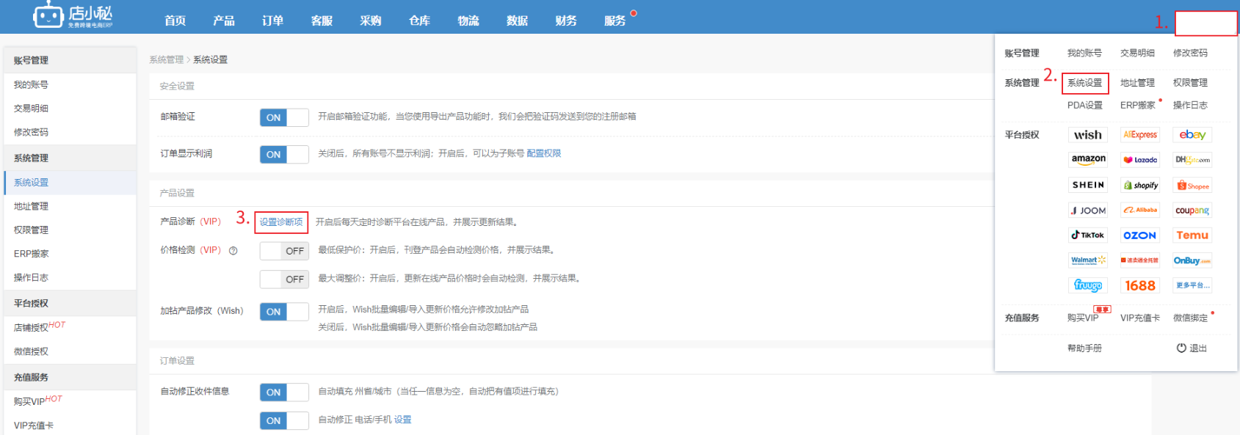Toggle the 订单显示利润 switch
This screenshot has width=1240, height=435.
pyautogui.click(x=283, y=154)
